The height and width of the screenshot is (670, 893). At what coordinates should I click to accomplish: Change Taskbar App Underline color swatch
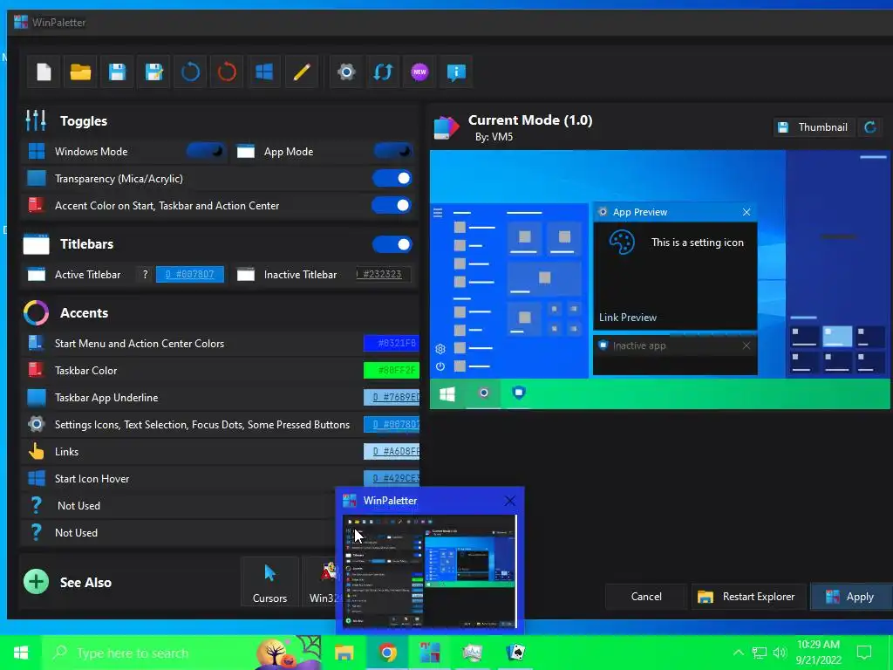(x=392, y=397)
